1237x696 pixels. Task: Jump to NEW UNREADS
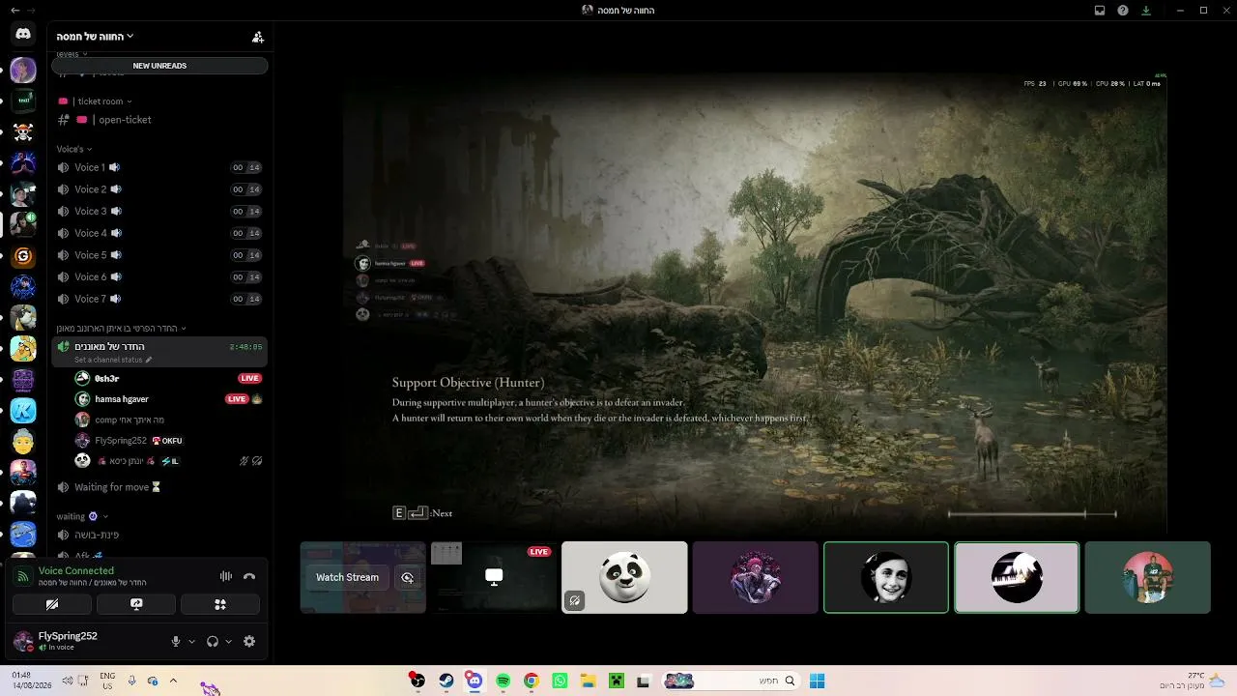point(159,66)
